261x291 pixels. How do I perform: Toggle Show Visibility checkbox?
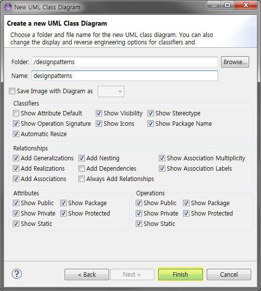99,113
